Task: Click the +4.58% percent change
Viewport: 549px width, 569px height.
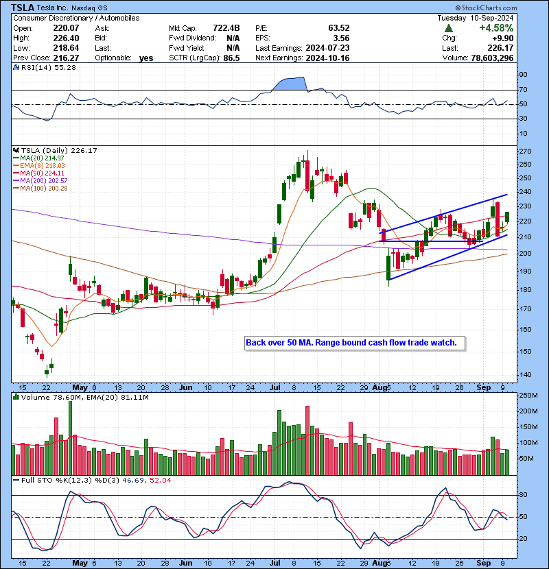Action: click(x=496, y=28)
